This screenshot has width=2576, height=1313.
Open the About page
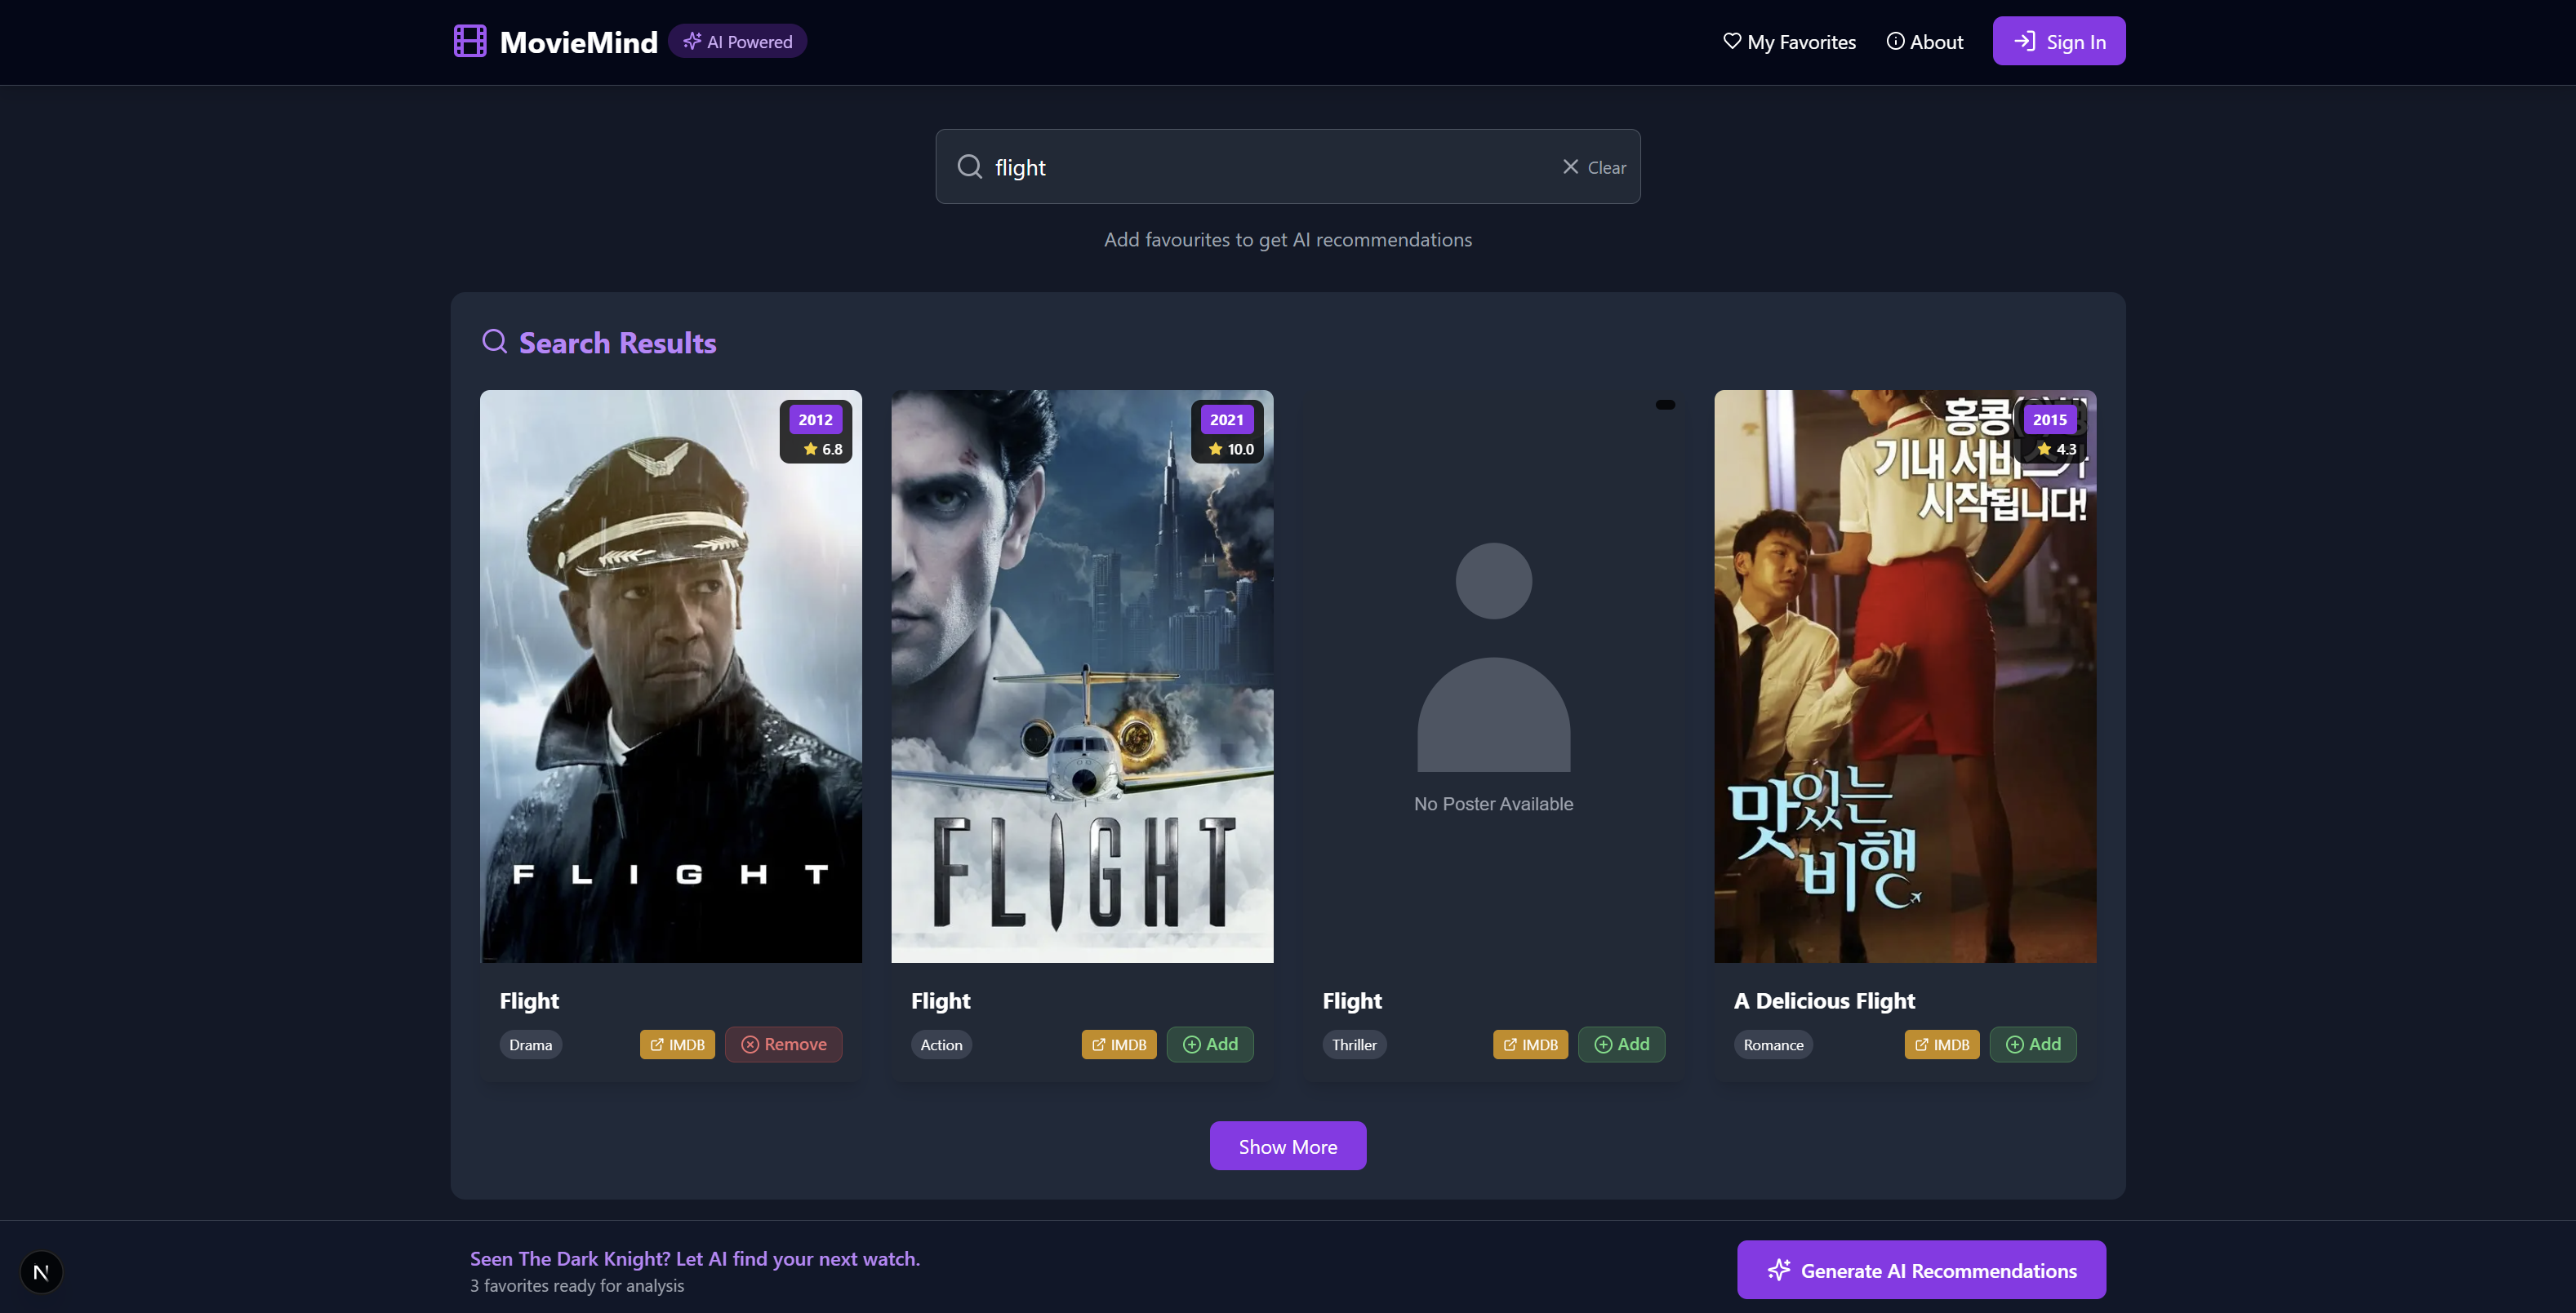coord(1924,42)
